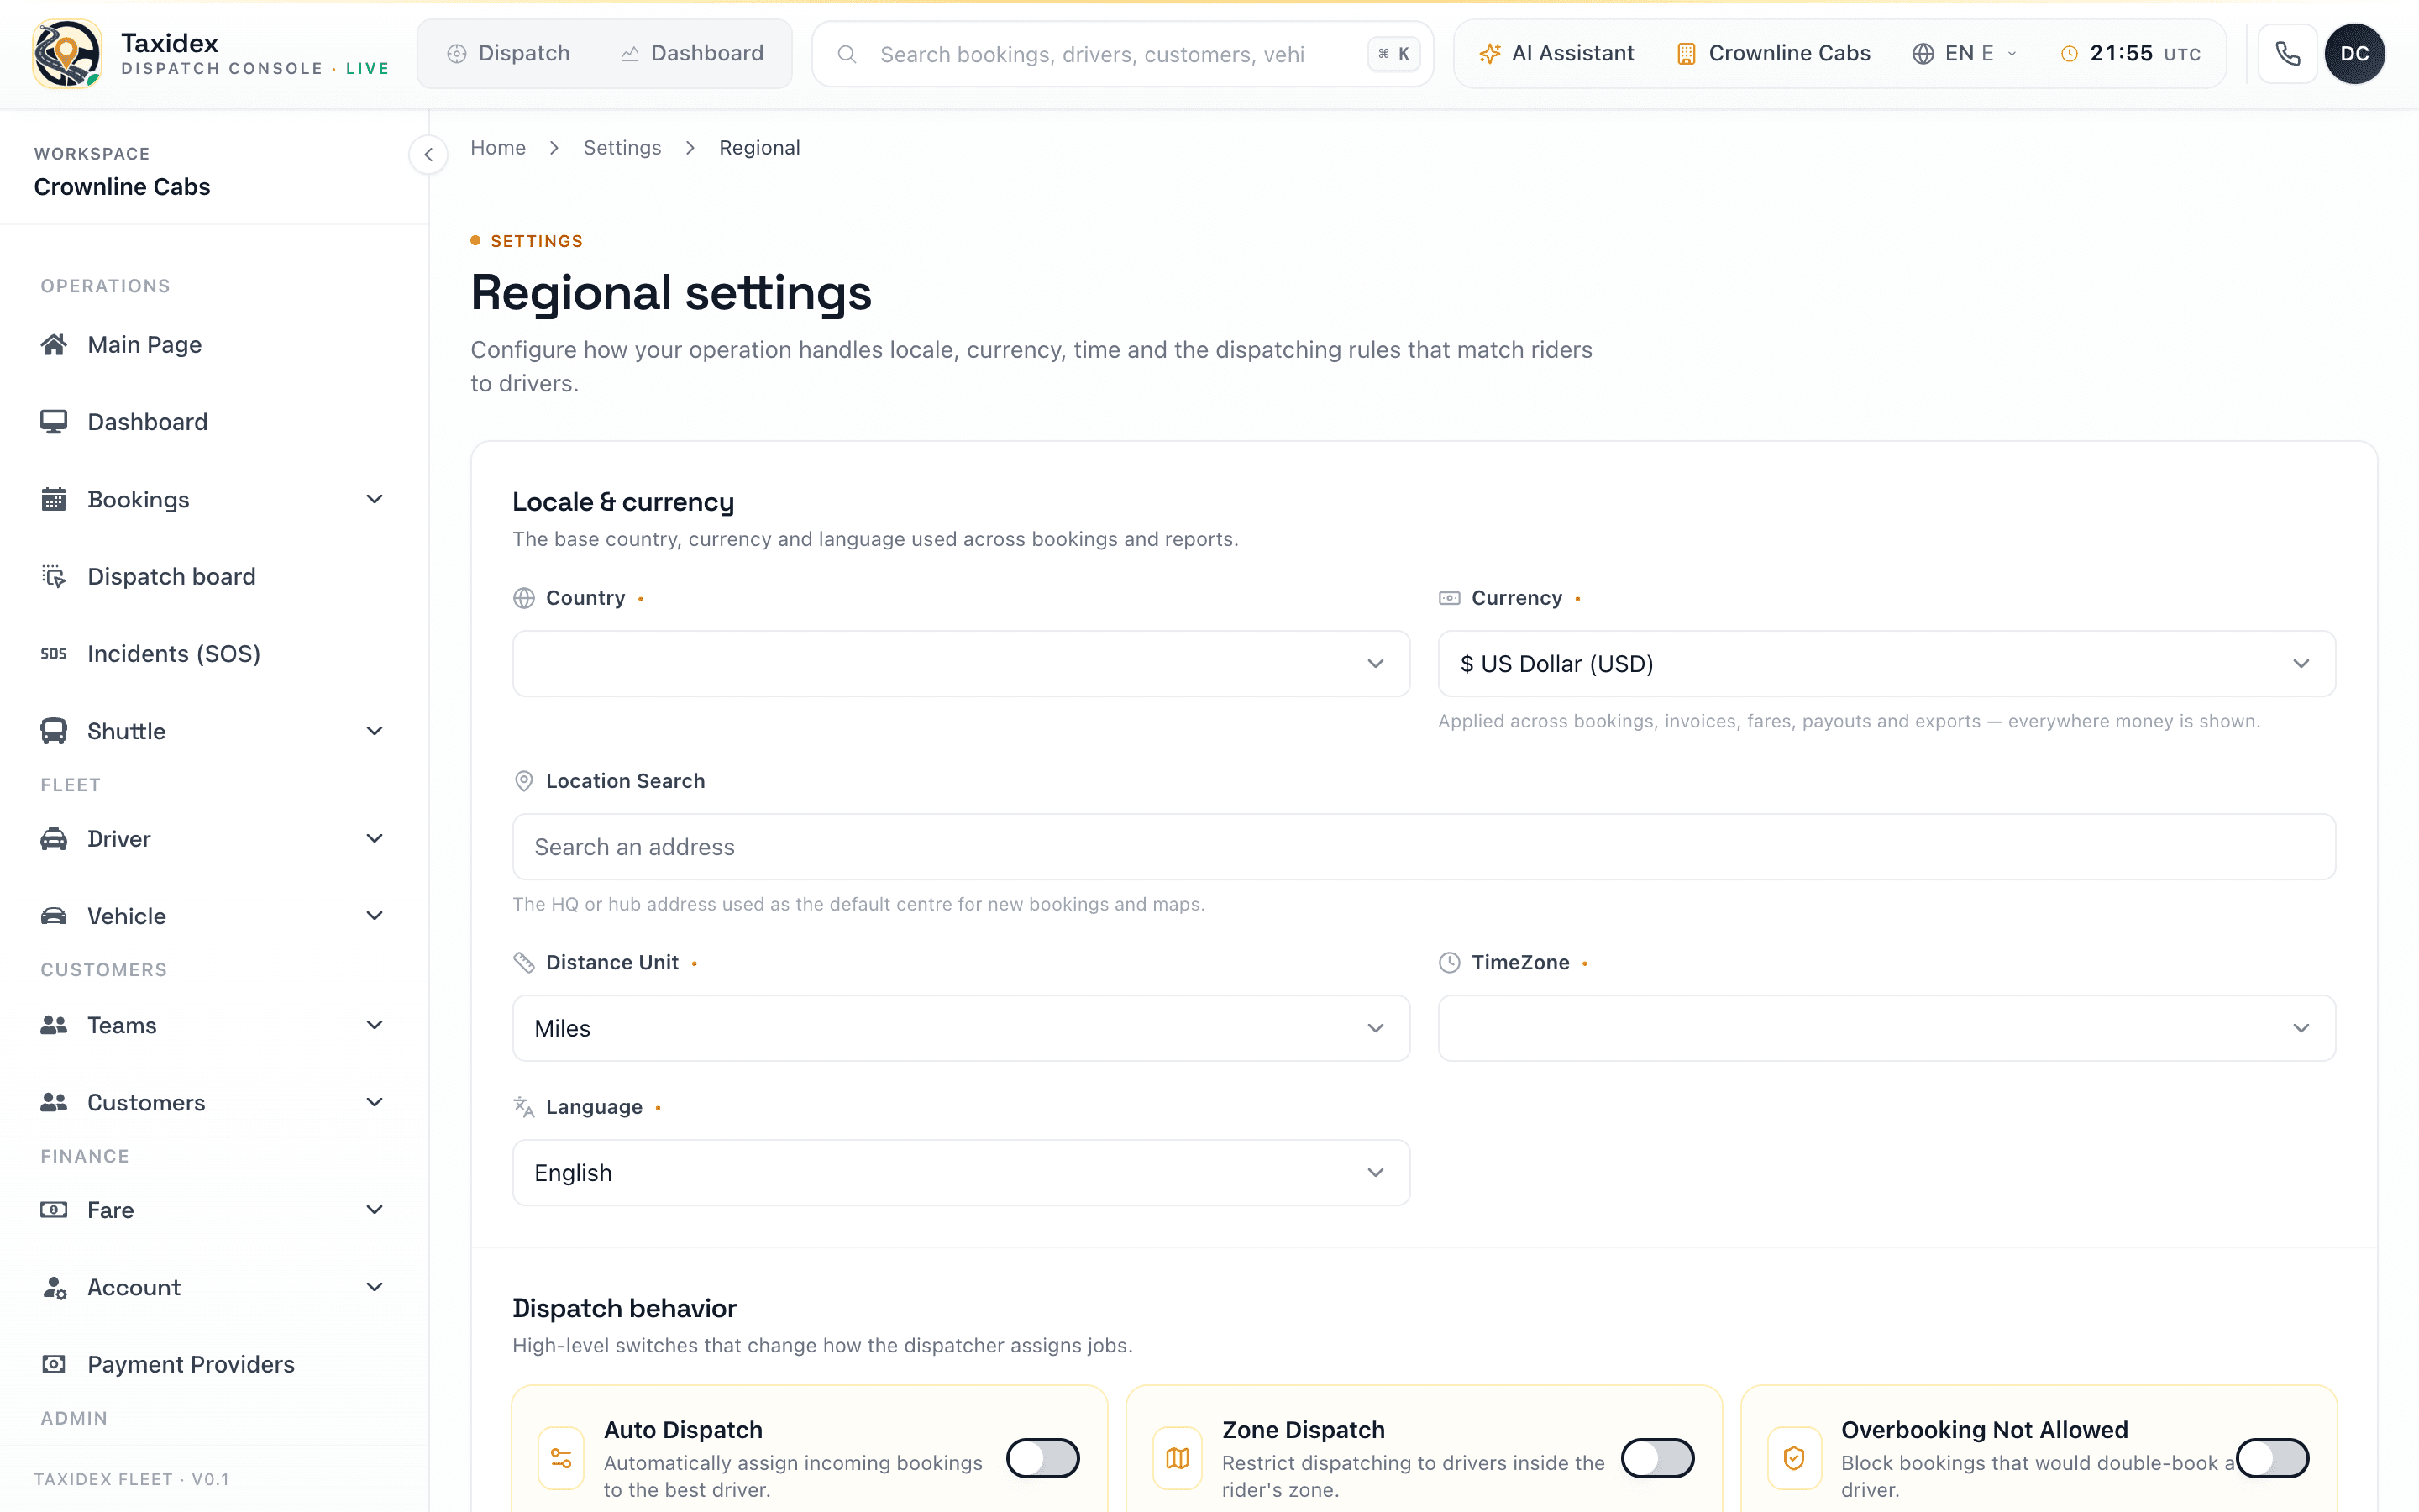Image resolution: width=2419 pixels, height=1512 pixels.
Task: Click the clock icon beside 21:55
Action: (2069, 54)
